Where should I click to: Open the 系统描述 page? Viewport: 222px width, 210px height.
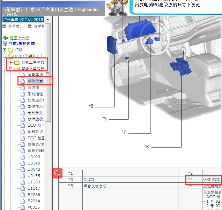coord(35,94)
